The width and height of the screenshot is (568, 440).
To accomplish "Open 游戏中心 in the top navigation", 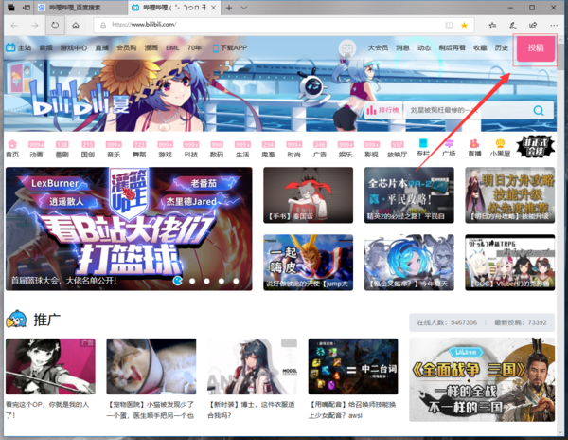I will tap(74, 47).
